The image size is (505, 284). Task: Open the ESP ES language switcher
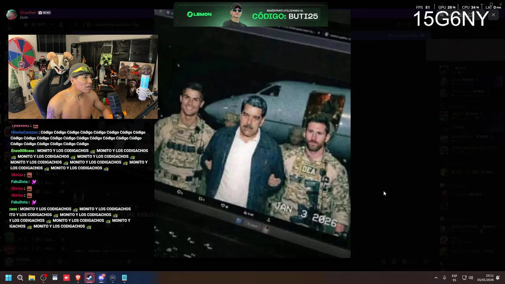click(454, 278)
